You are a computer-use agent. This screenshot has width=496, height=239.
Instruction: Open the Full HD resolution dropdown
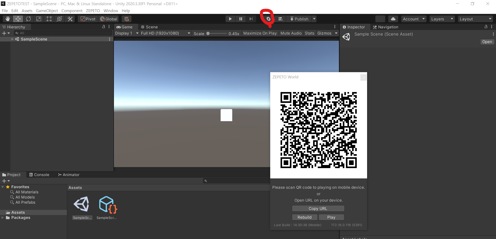[x=166, y=33]
